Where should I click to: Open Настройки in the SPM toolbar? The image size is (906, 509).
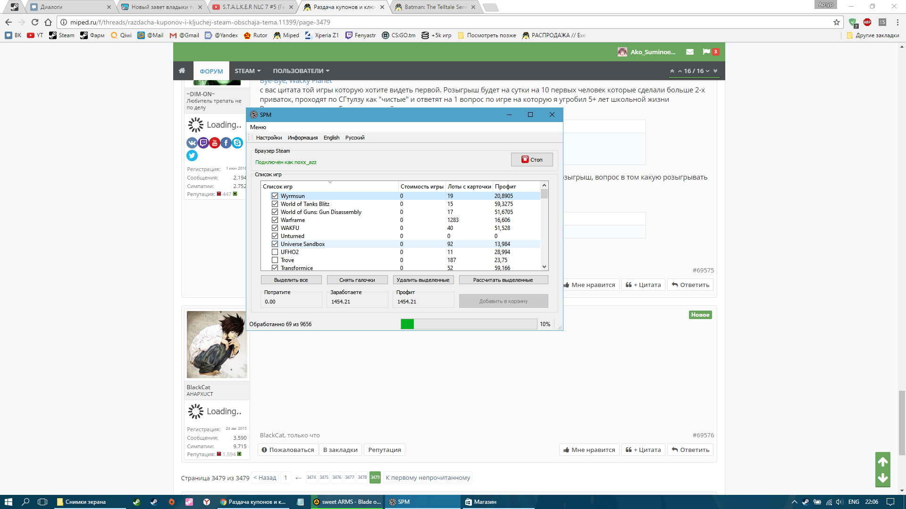coord(269,138)
